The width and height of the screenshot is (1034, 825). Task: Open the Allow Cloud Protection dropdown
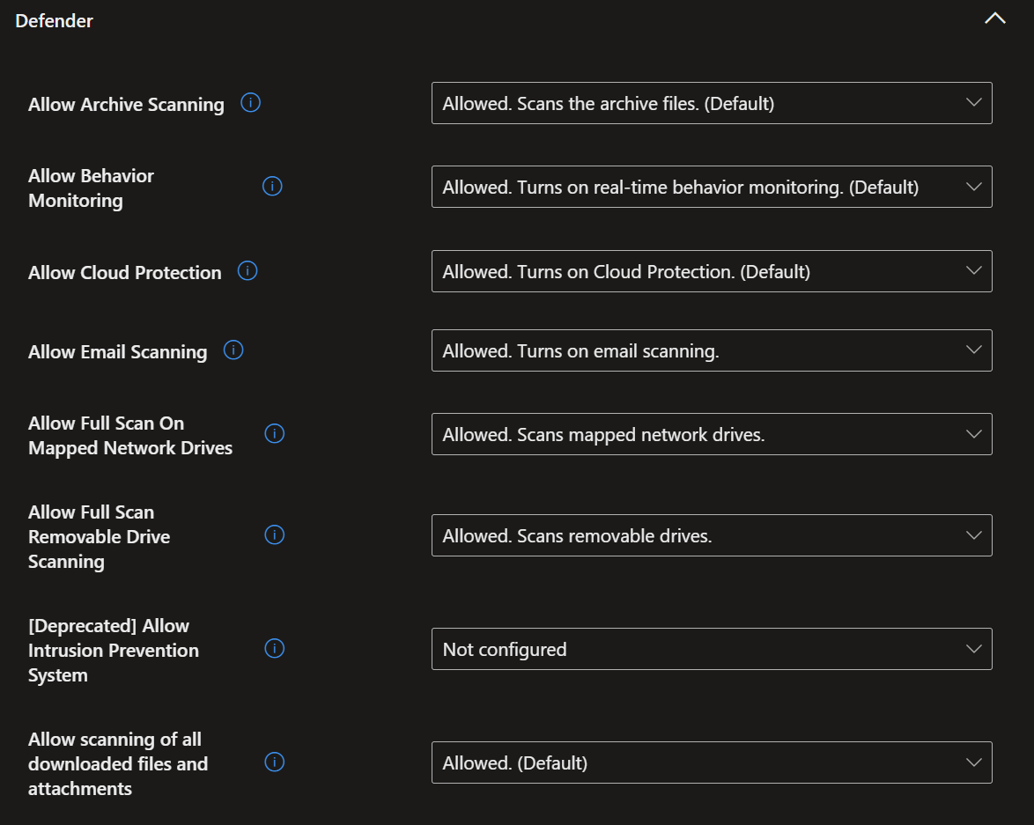click(x=712, y=271)
